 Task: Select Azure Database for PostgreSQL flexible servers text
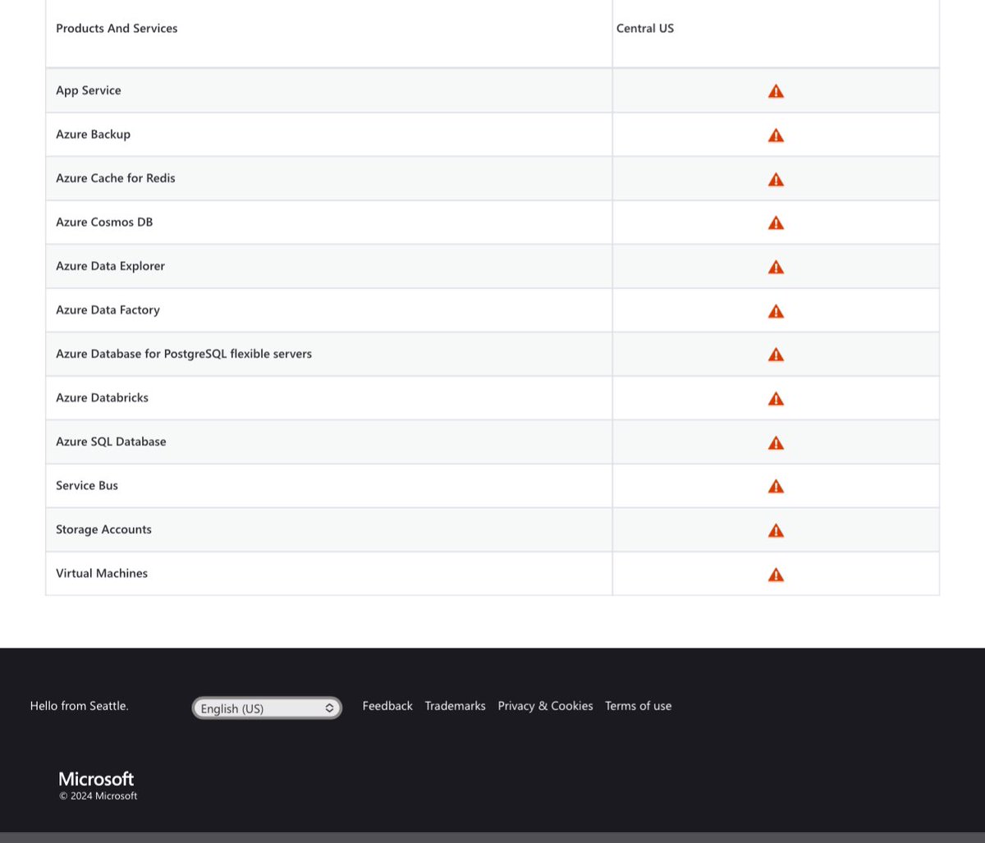184,354
